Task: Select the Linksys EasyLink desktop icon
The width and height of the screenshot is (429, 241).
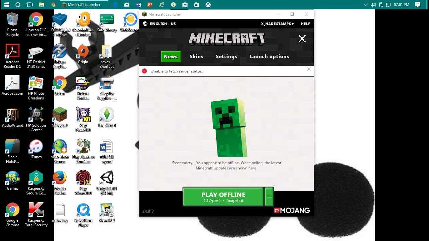Action: [x=60, y=56]
